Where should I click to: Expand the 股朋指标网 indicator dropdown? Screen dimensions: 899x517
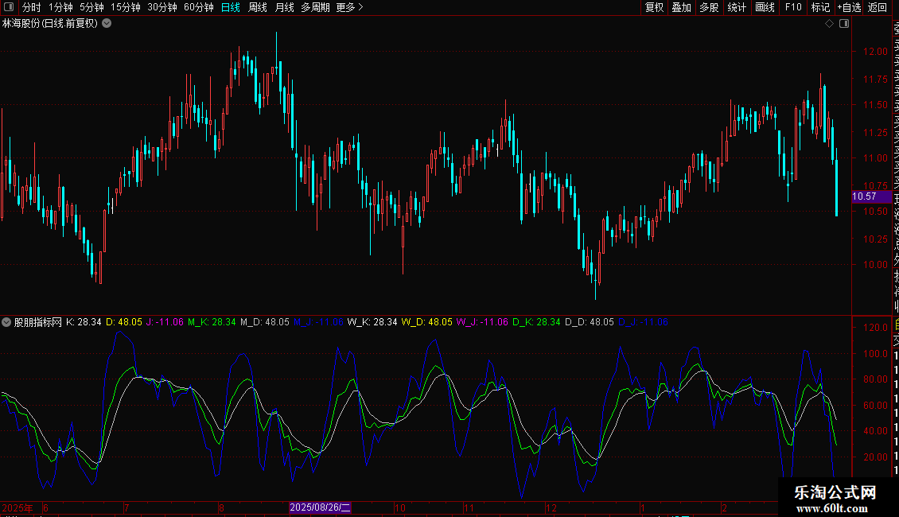7,322
